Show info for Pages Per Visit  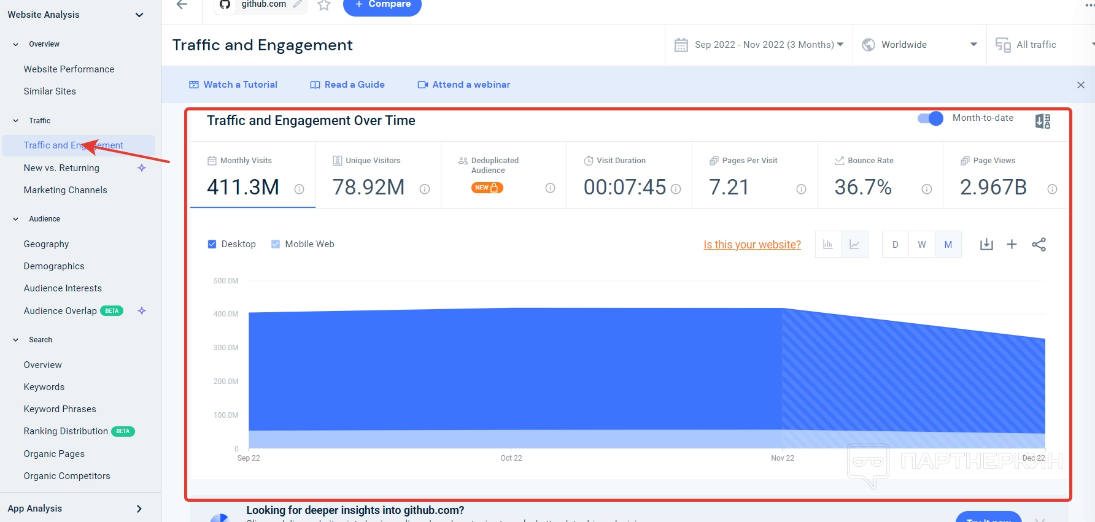[802, 189]
